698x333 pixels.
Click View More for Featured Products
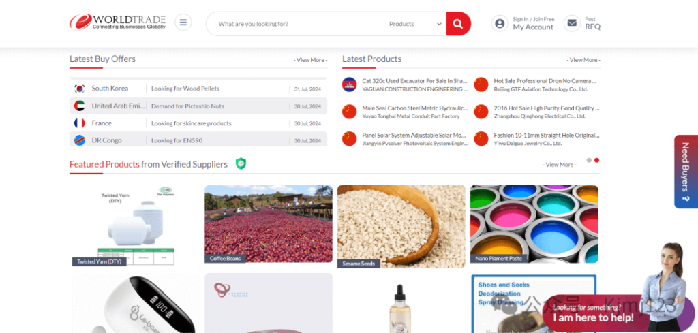559,165
